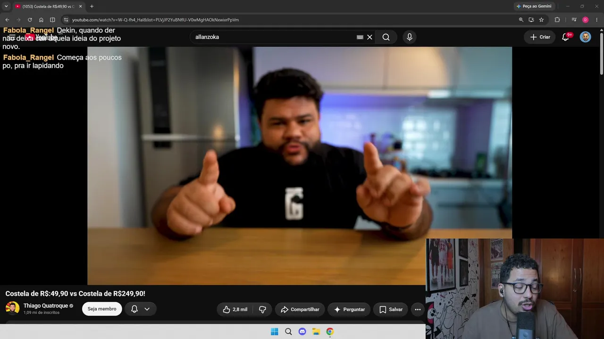Image resolution: width=604 pixels, height=339 pixels.
Task: Expand the tab search dropdown
Action: [6, 6]
